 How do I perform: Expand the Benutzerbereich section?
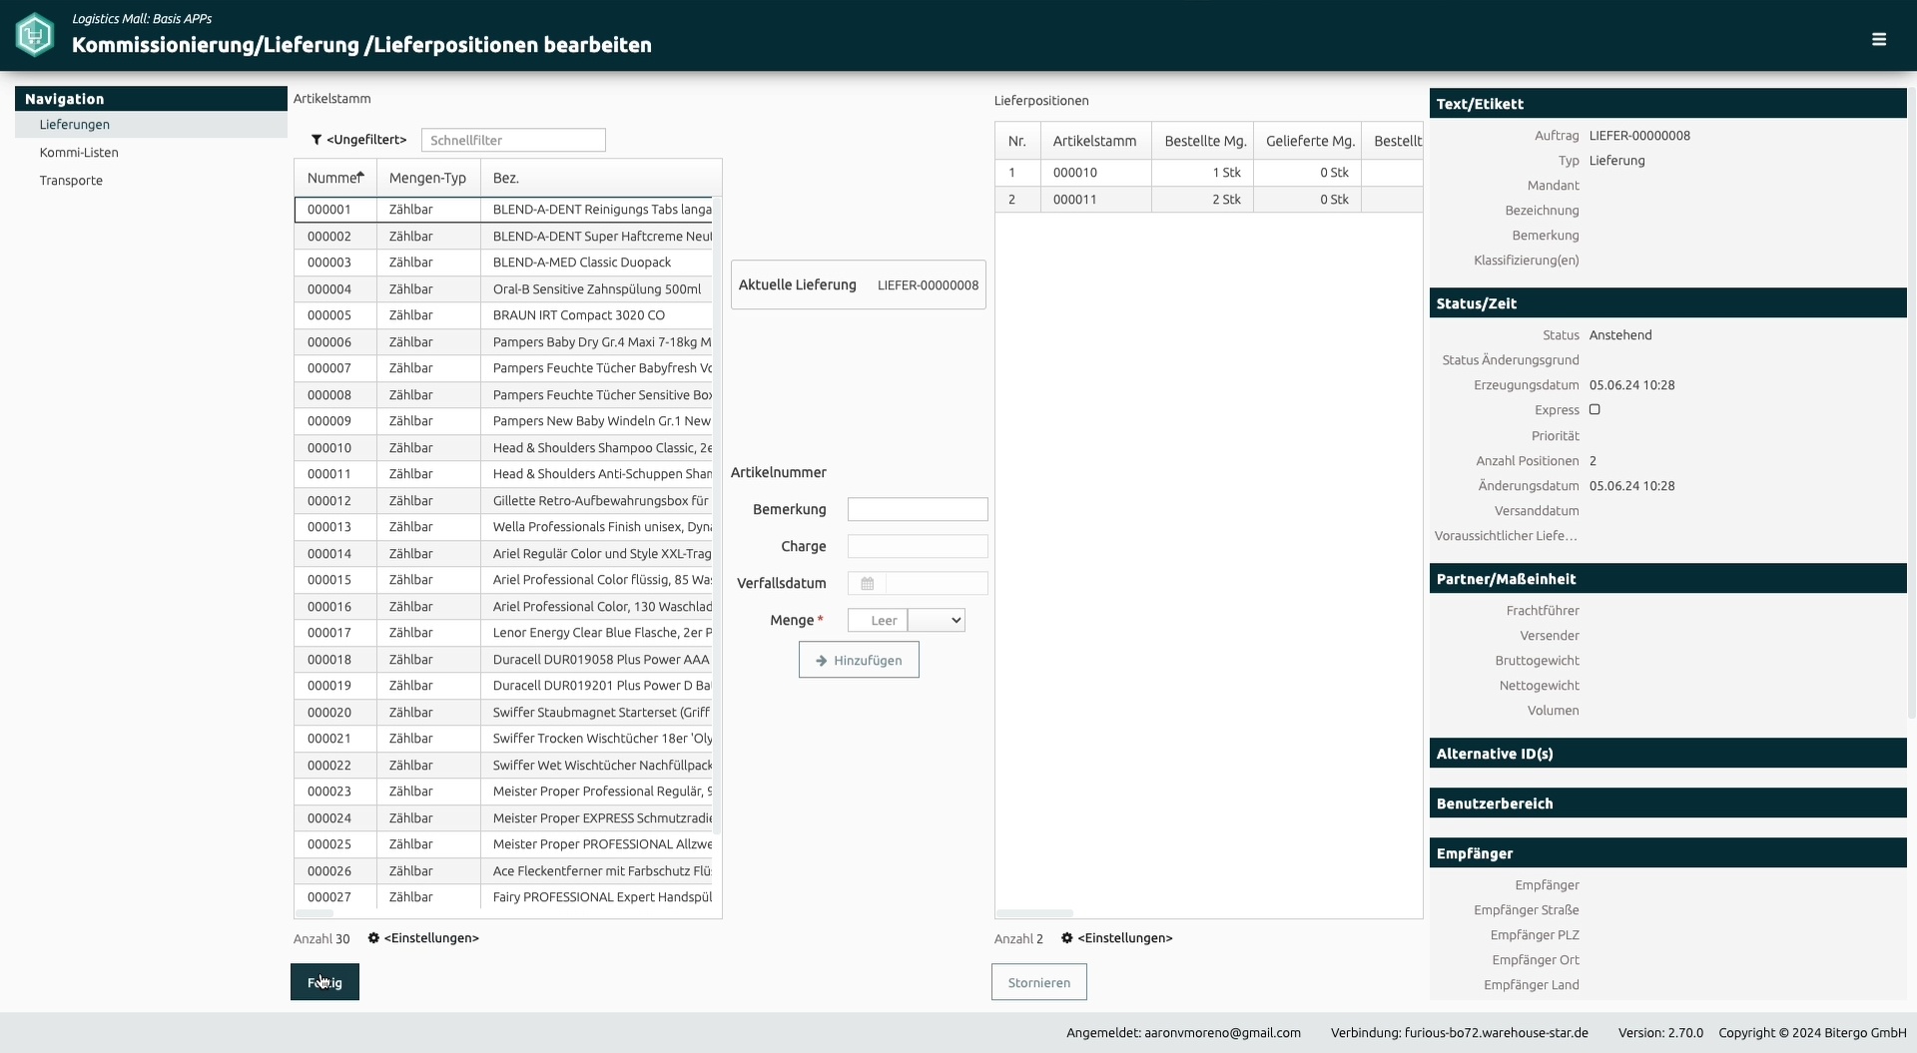click(x=1667, y=803)
